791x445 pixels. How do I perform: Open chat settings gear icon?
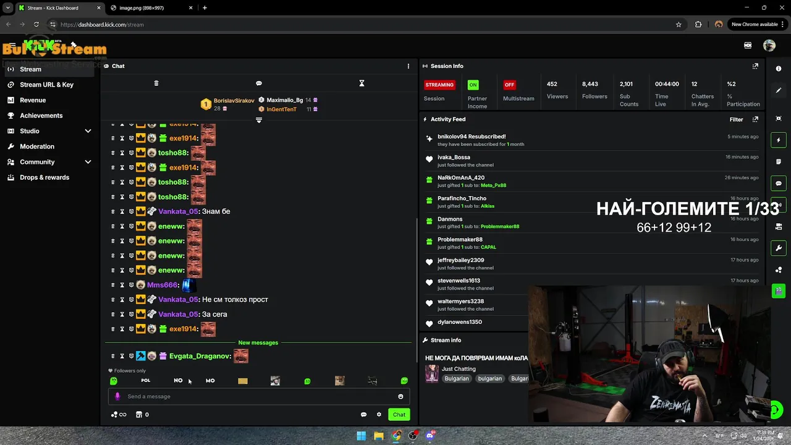point(379,415)
